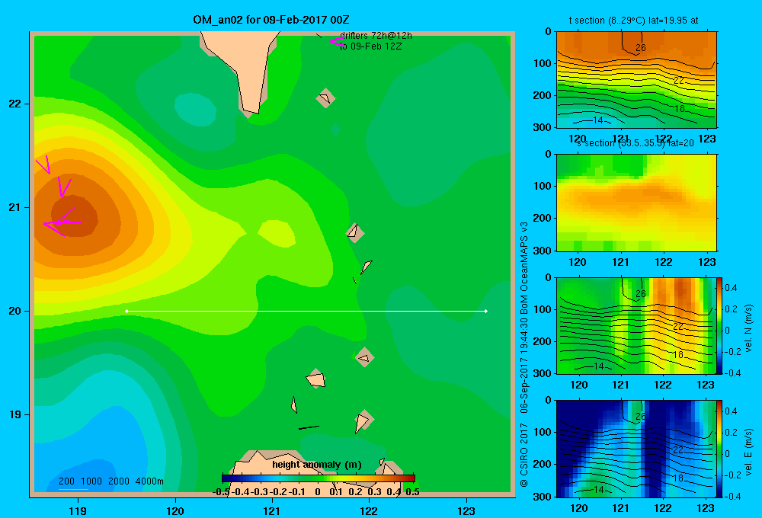Click the 'vel. N (m/s)' colorbar

click(x=719, y=325)
